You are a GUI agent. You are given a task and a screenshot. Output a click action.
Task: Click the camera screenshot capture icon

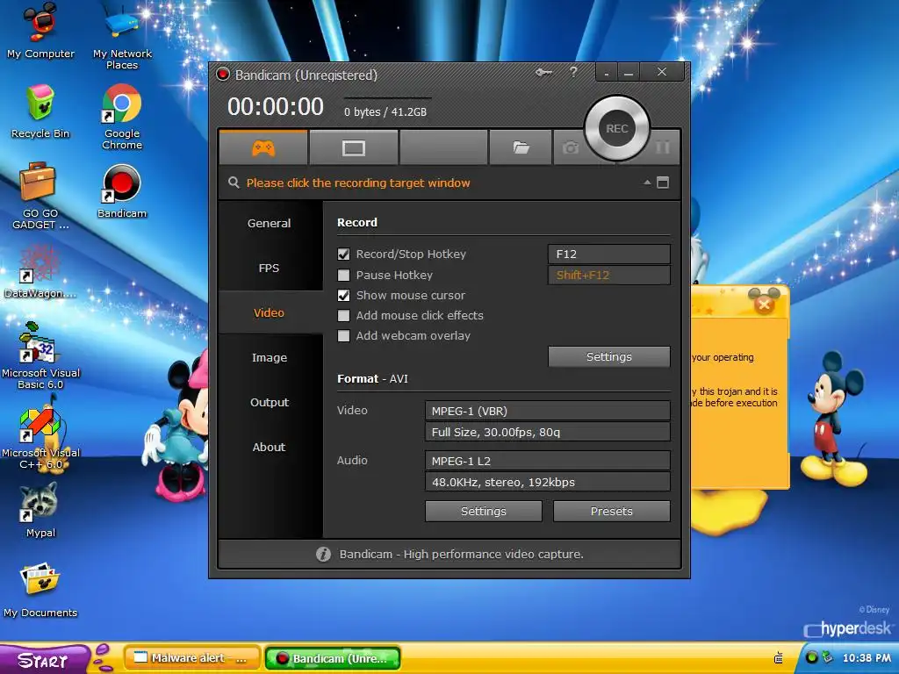pos(570,147)
